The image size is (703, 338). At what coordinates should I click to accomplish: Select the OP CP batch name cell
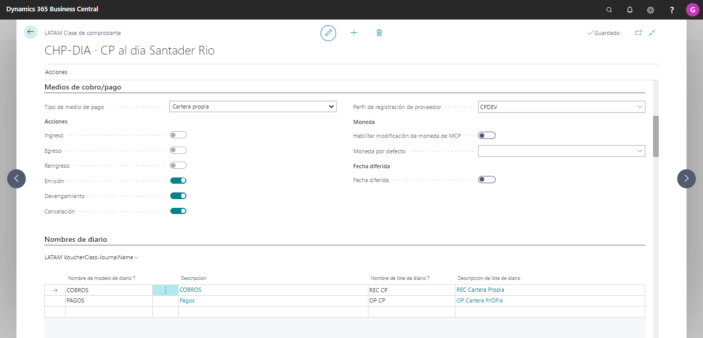click(x=412, y=301)
